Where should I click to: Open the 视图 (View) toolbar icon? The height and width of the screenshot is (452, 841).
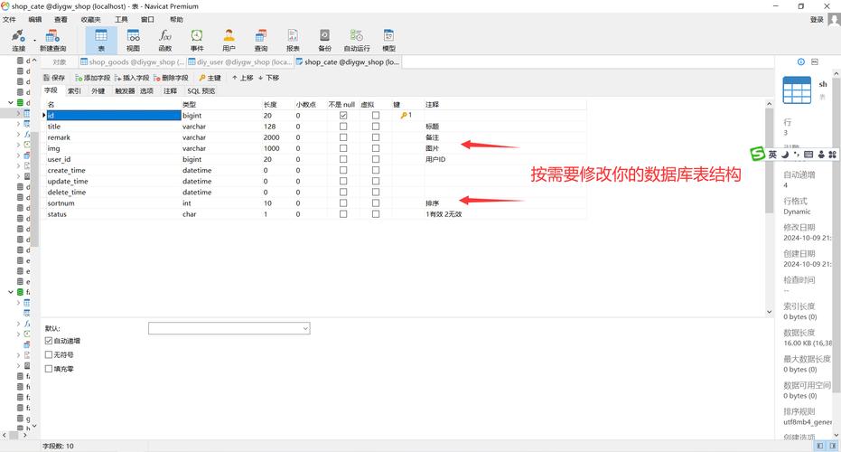[133, 40]
